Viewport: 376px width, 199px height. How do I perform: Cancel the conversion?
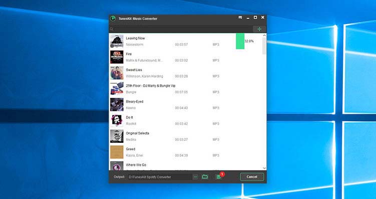[252, 177]
